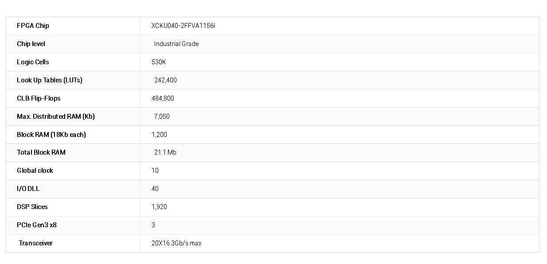Select the 20X16.3Gb/s max value
This screenshot has height=264, width=547.
pyautogui.click(x=176, y=243)
